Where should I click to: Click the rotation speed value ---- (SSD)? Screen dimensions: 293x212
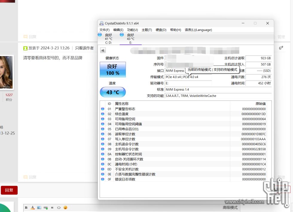tap(259, 71)
